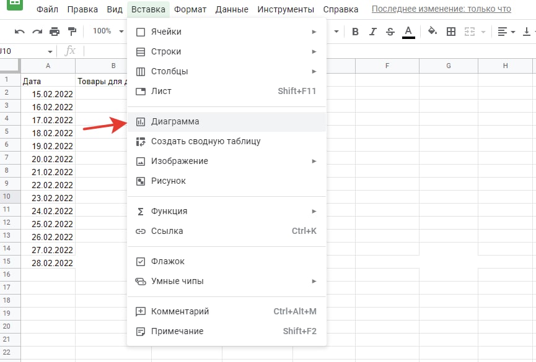The image size is (536, 362).
Task: Open the Последнее изменение history link
Action: (x=441, y=9)
